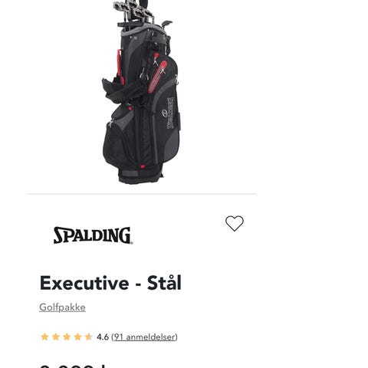368x368 pixels.
Task: Click the bag's black base stand
Action: pyautogui.click(x=140, y=176)
